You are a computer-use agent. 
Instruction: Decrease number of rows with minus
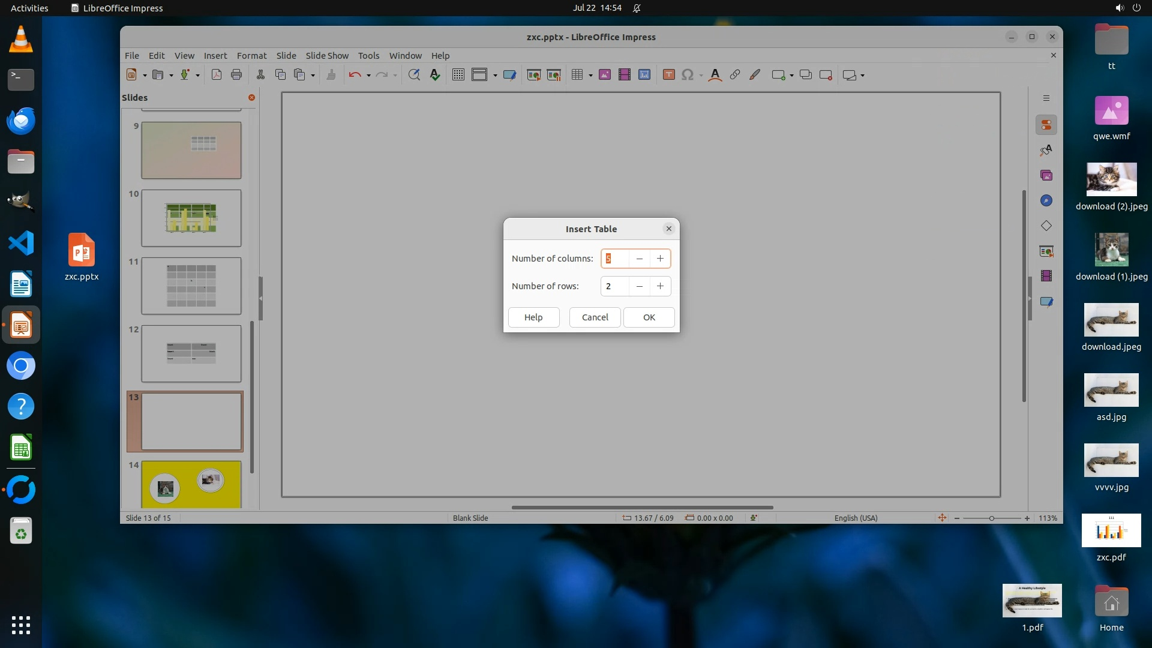coord(640,286)
